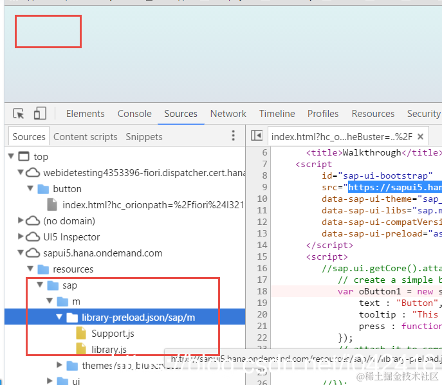This screenshot has height=385, width=442.
Task: Expand the UI5 Inspector node
Action: pyautogui.click(x=21, y=237)
